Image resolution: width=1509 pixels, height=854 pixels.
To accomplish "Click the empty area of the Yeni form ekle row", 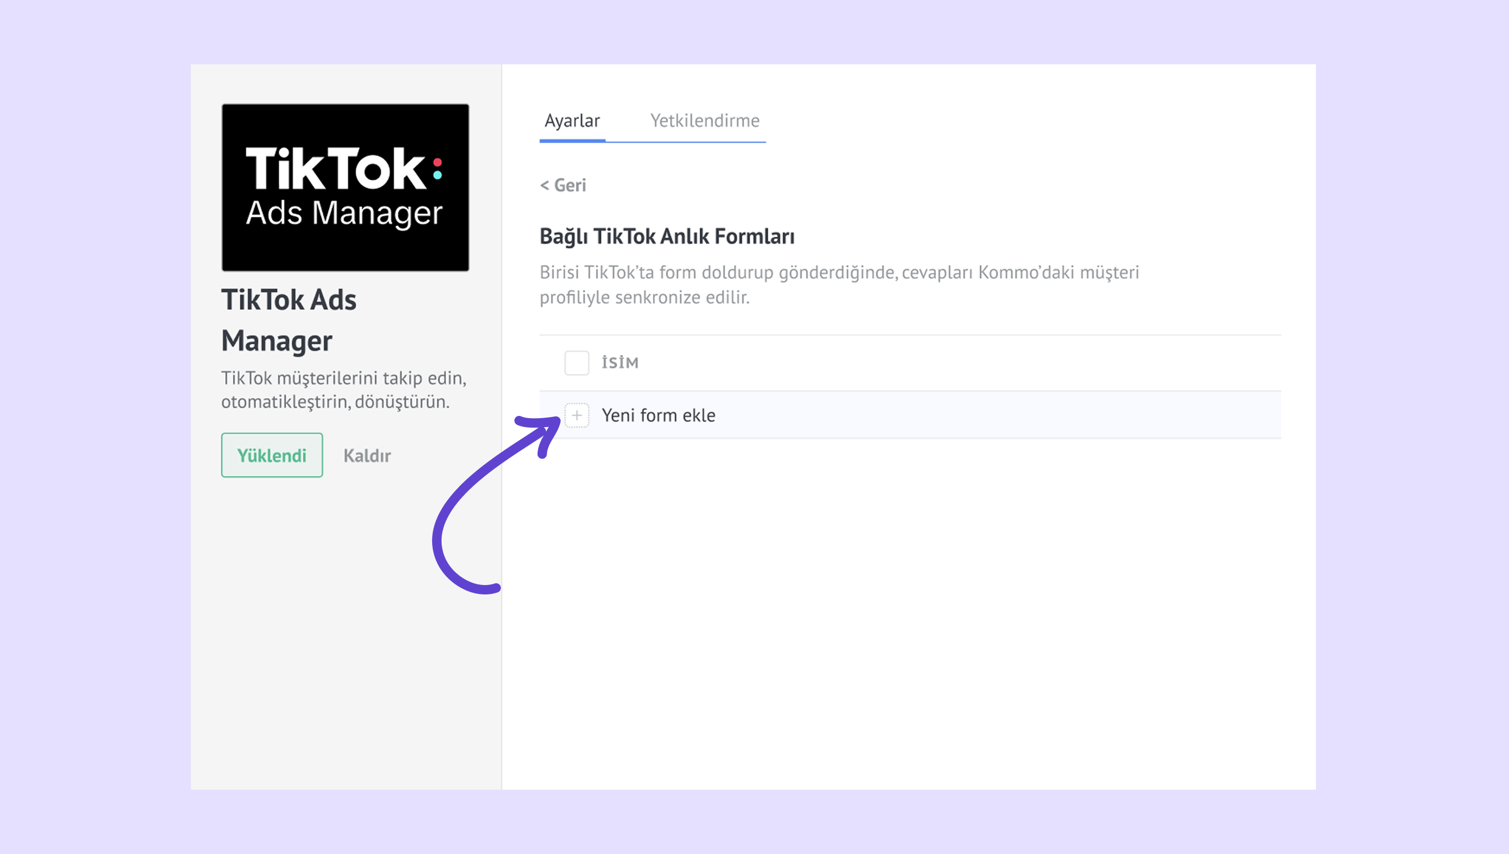I will pyautogui.click(x=997, y=415).
